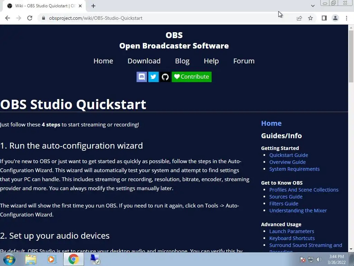Open Windows Explorer from the taskbar
This screenshot has width=354, height=266.
pyautogui.click(x=31, y=259)
